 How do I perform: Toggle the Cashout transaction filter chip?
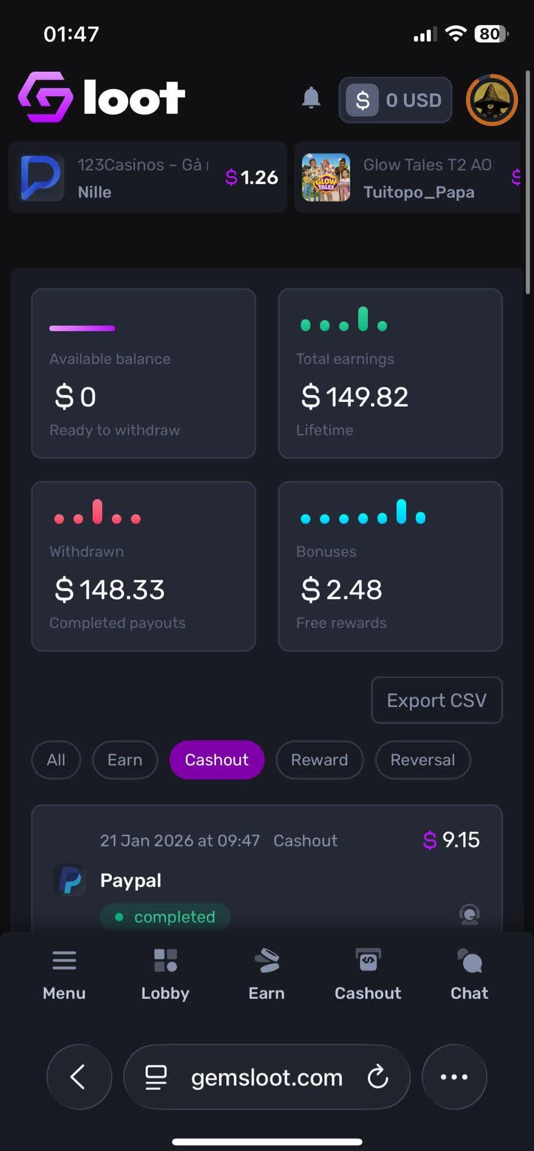click(217, 759)
